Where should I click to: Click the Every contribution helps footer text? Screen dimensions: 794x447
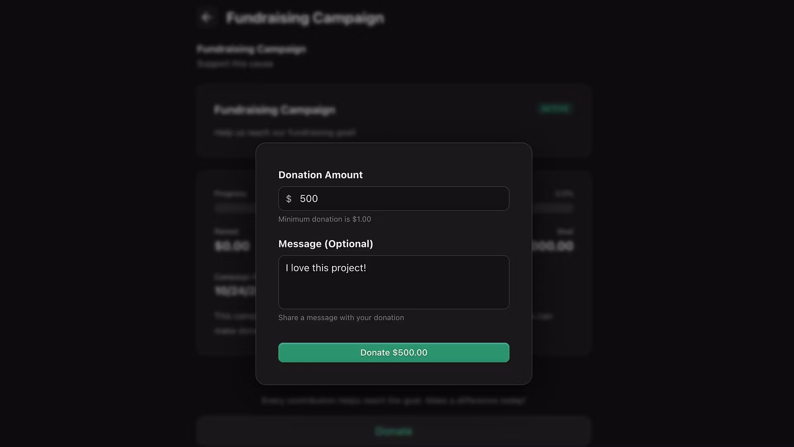[393, 401]
